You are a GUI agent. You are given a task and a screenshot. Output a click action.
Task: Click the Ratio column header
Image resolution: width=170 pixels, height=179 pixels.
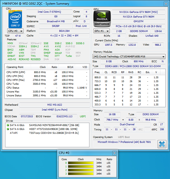[x=53, y=67]
